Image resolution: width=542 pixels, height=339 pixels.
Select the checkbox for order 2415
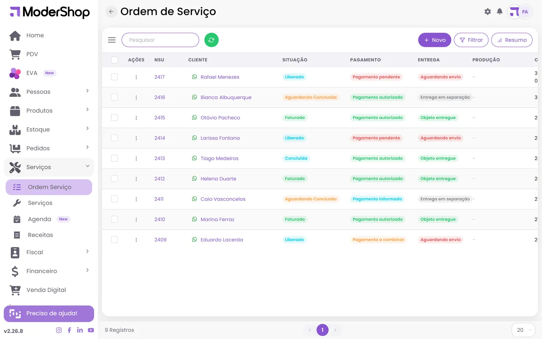click(x=114, y=118)
